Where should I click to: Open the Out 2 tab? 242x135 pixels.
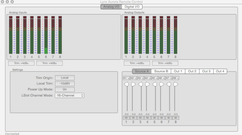(192, 71)
